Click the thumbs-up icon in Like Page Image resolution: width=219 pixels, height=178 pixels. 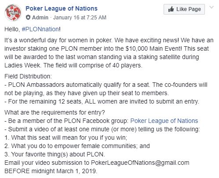[x=171, y=9]
